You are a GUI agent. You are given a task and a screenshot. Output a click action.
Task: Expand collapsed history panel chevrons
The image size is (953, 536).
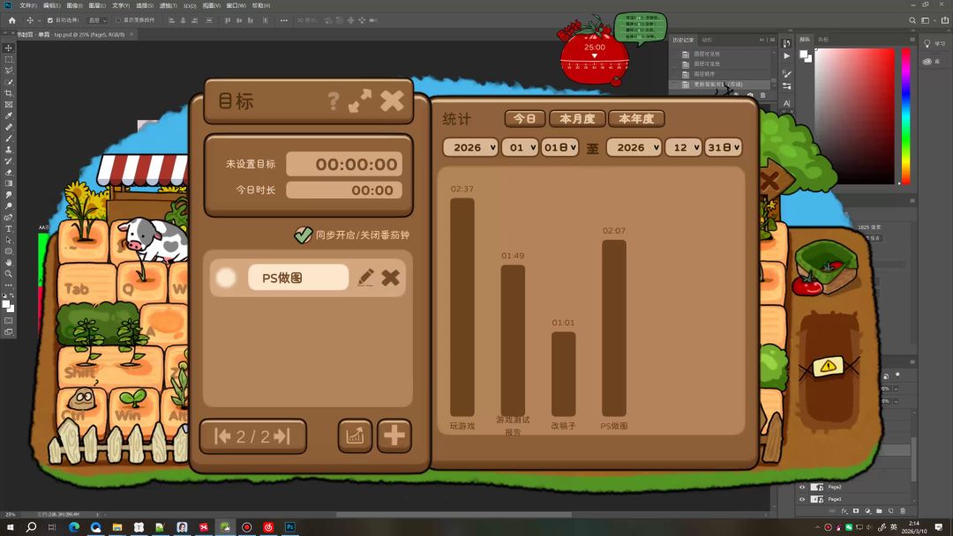click(x=762, y=40)
